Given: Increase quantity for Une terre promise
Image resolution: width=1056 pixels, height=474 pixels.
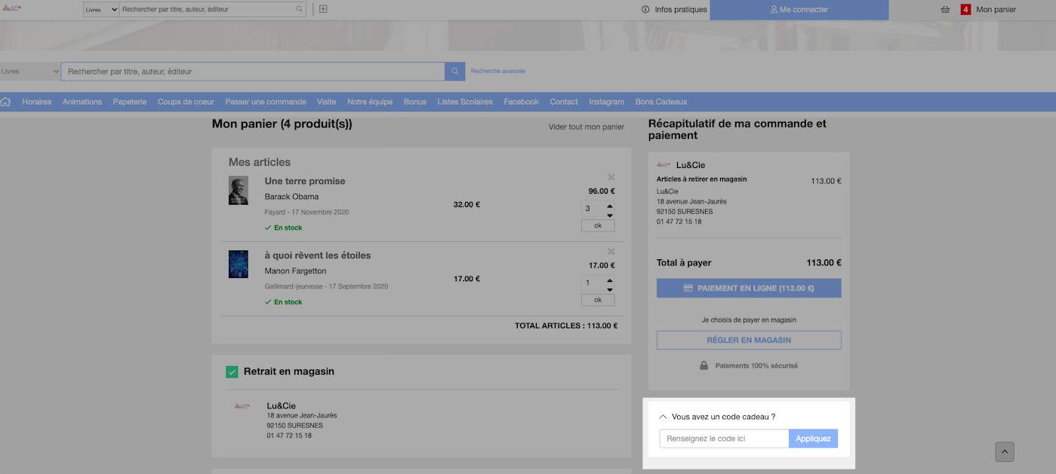Looking at the screenshot, I should point(610,206).
